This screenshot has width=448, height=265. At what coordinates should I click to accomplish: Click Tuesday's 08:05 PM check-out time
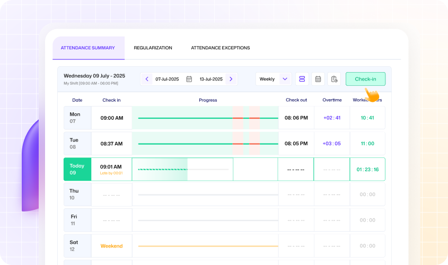click(x=296, y=144)
